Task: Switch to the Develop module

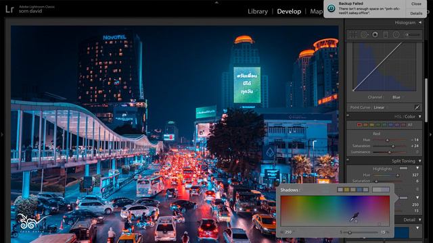Action: (x=289, y=11)
